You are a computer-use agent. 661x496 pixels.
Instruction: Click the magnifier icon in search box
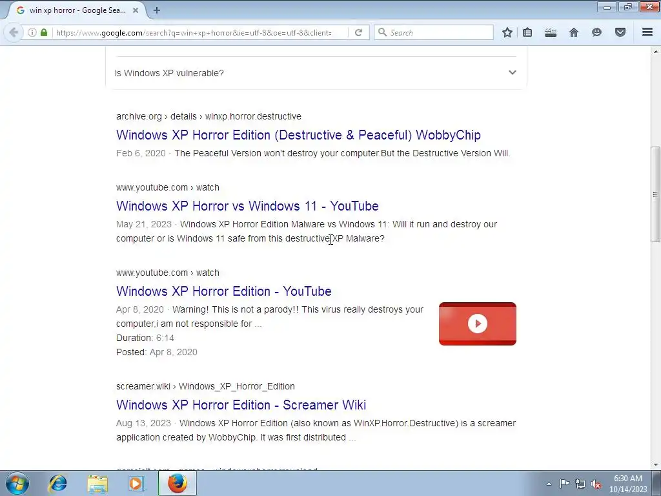tap(382, 32)
